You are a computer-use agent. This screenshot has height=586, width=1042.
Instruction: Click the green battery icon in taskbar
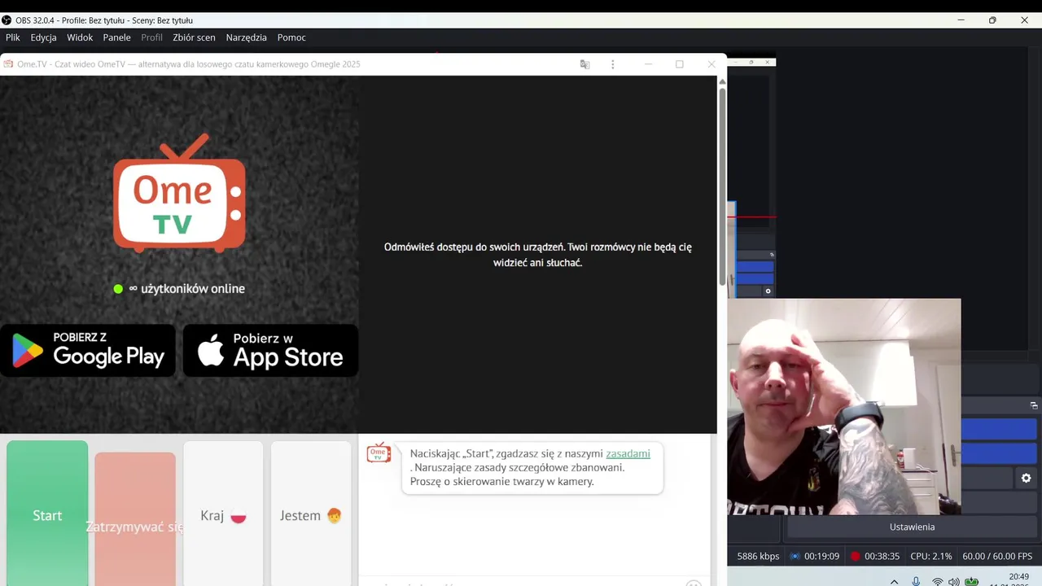pyautogui.click(x=971, y=581)
